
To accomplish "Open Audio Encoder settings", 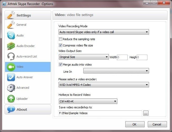I will coord(28,46).
